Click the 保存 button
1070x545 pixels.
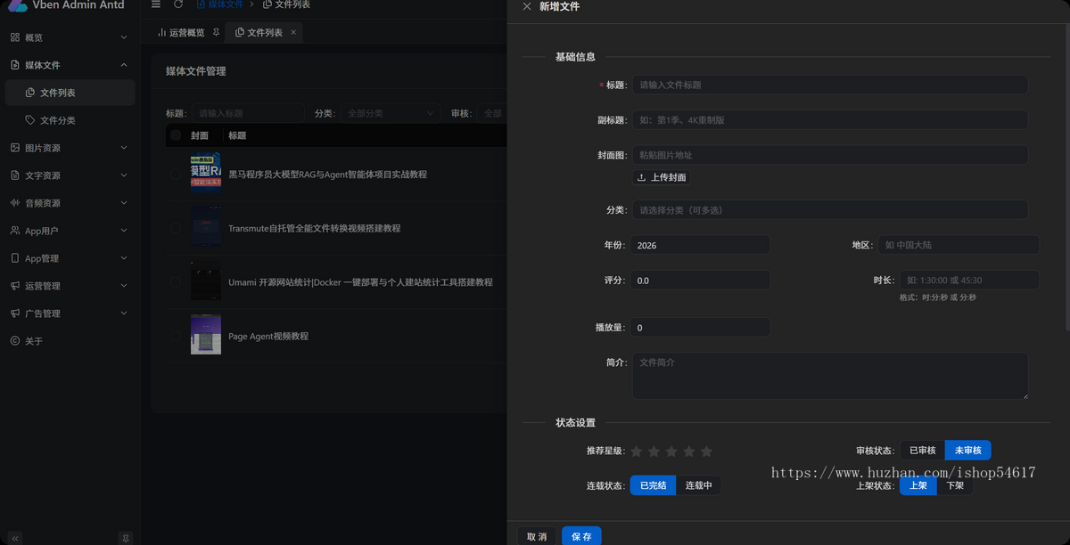click(x=581, y=536)
